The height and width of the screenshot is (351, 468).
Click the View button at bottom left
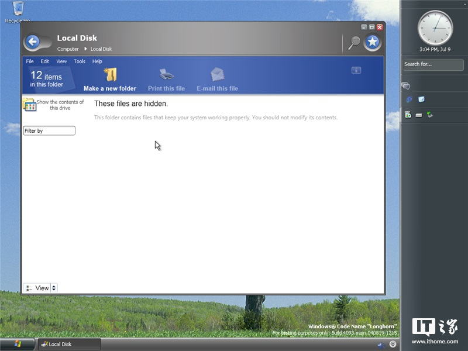[x=37, y=288]
